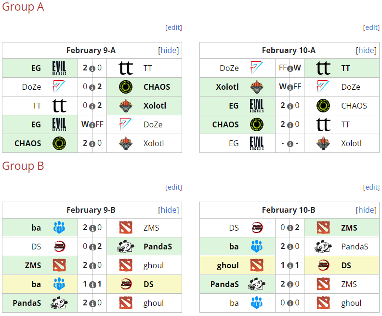Viewport: 382px width, 316px height.
Task: Click the CHAOS team name in DoZe vs CHAOS row
Action: tap(157, 87)
